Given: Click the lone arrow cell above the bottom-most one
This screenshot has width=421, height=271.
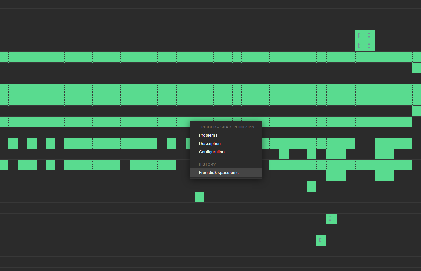Looking at the screenshot, I should pos(331,219).
